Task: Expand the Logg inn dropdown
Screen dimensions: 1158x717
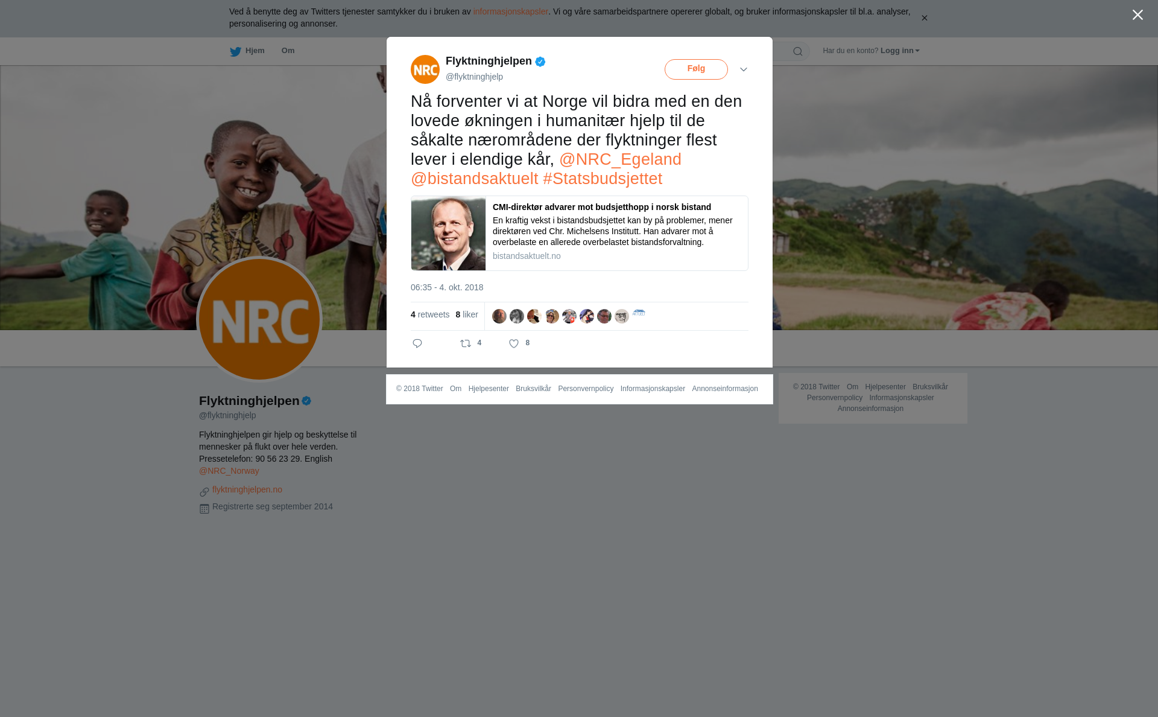Action: (x=900, y=51)
